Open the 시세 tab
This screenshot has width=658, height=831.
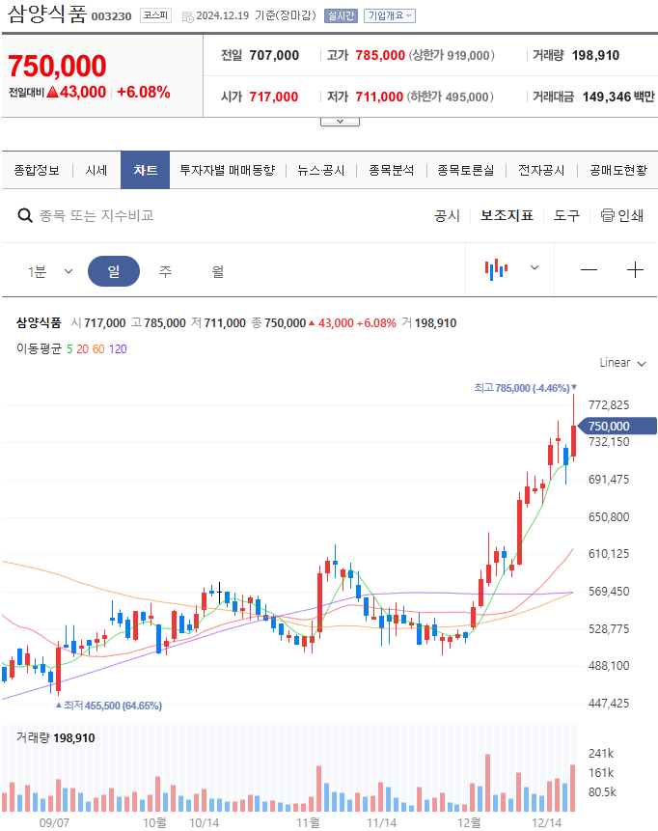tap(96, 170)
